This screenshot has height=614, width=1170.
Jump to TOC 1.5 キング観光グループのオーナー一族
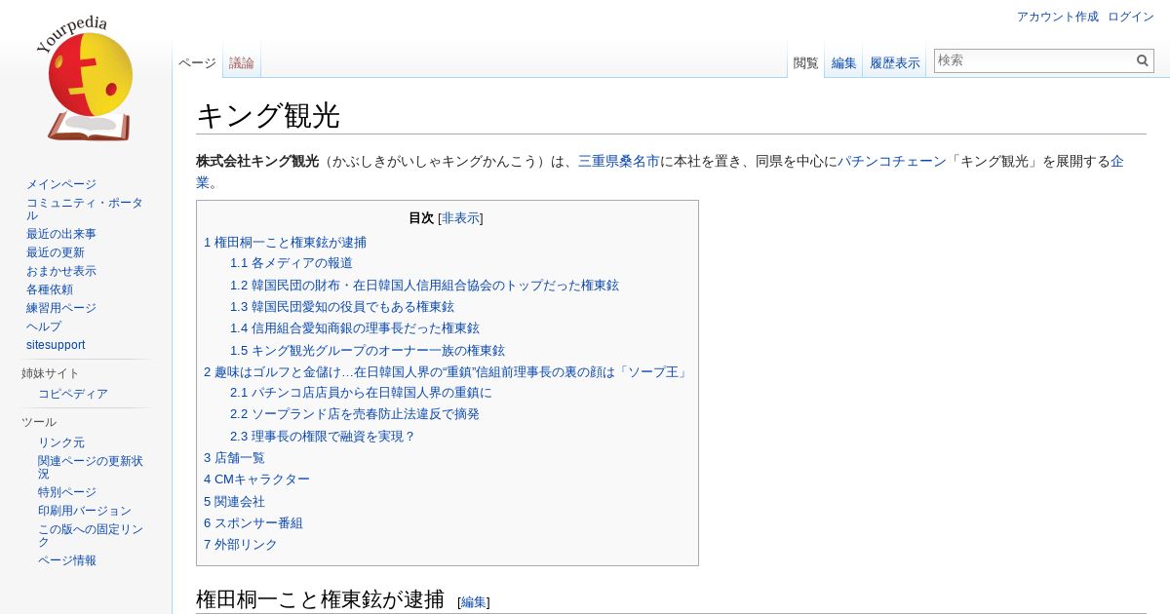(368, 350)
